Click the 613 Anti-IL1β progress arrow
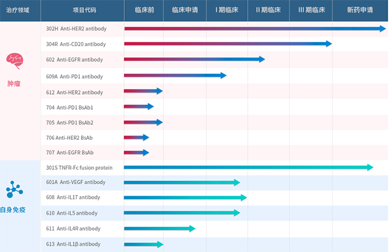 (144, 244)
